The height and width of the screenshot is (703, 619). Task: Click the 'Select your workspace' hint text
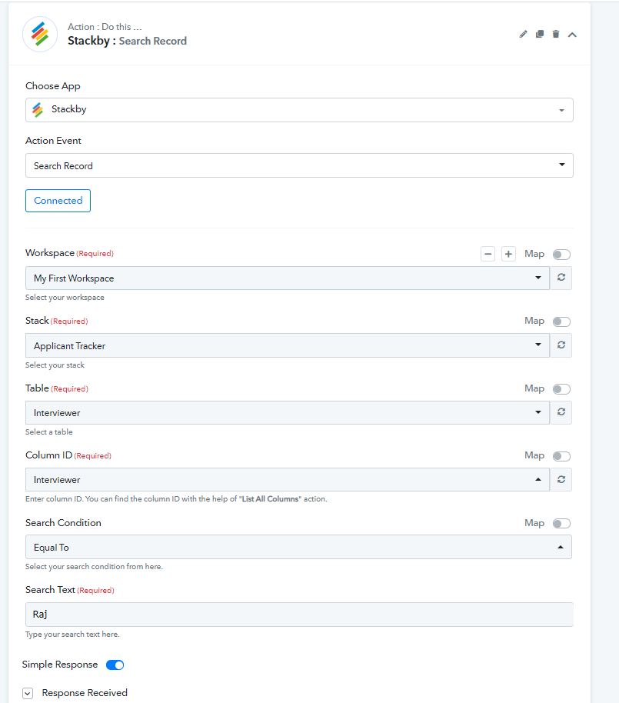(x=65, y=297)
